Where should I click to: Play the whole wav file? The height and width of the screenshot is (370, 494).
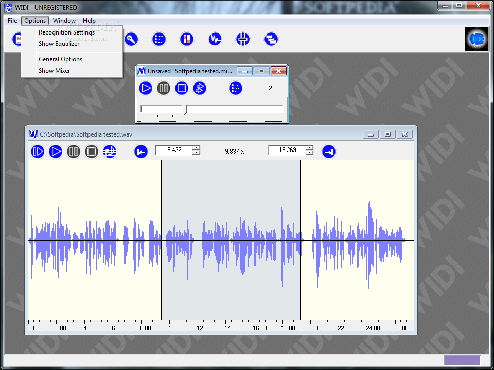click(56, 152)
